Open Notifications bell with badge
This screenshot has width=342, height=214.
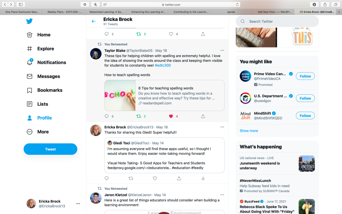point(30,62)
